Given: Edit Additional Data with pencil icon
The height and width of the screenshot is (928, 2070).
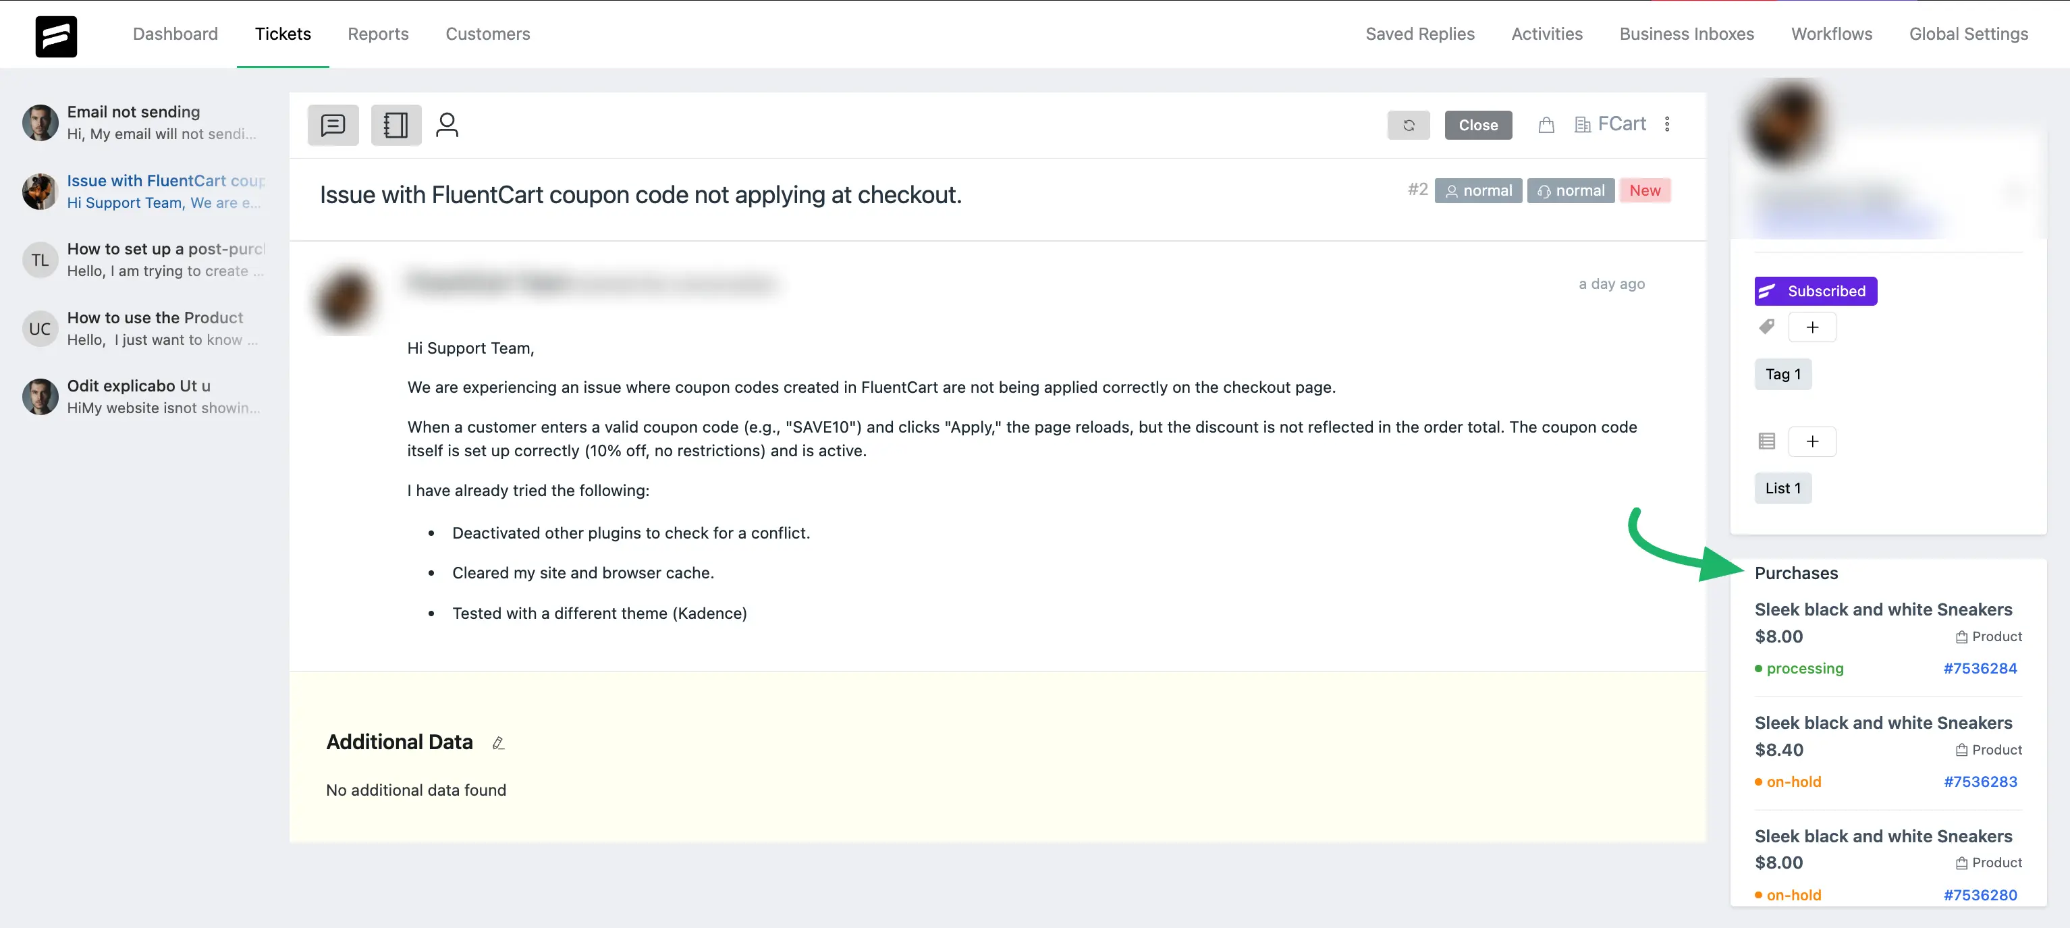Looking at the screenshot, I should 498,742.
